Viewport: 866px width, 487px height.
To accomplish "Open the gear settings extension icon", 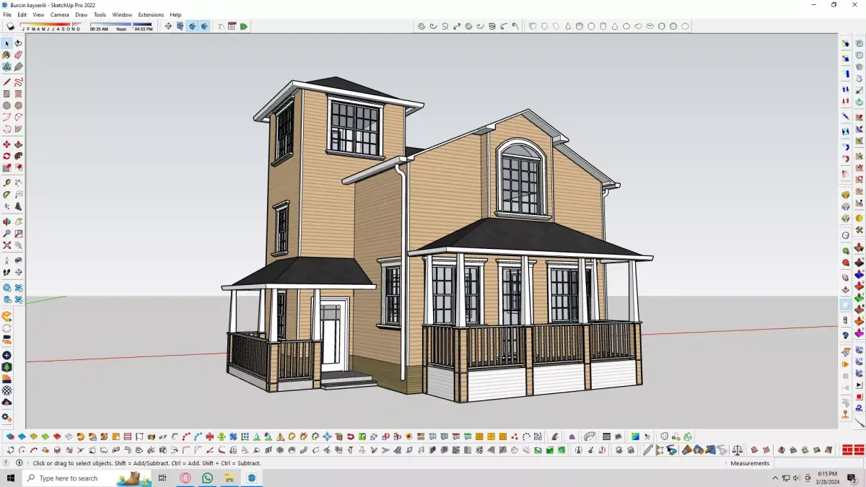I will click(6, 417).
